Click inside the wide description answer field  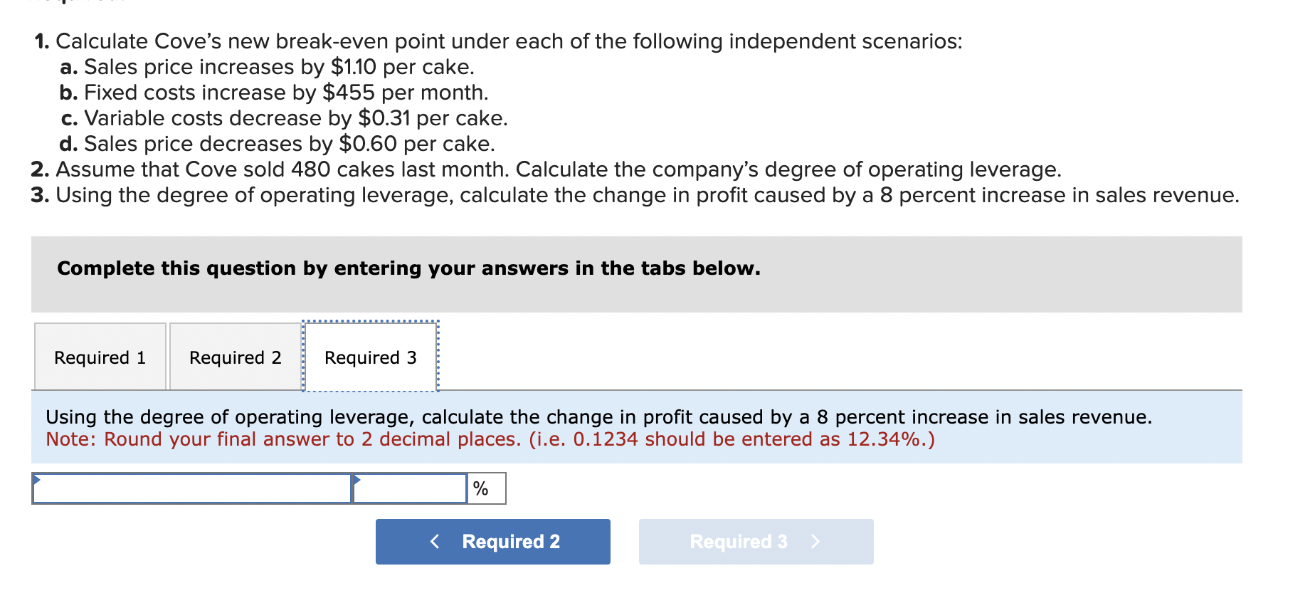click(192, 488)
